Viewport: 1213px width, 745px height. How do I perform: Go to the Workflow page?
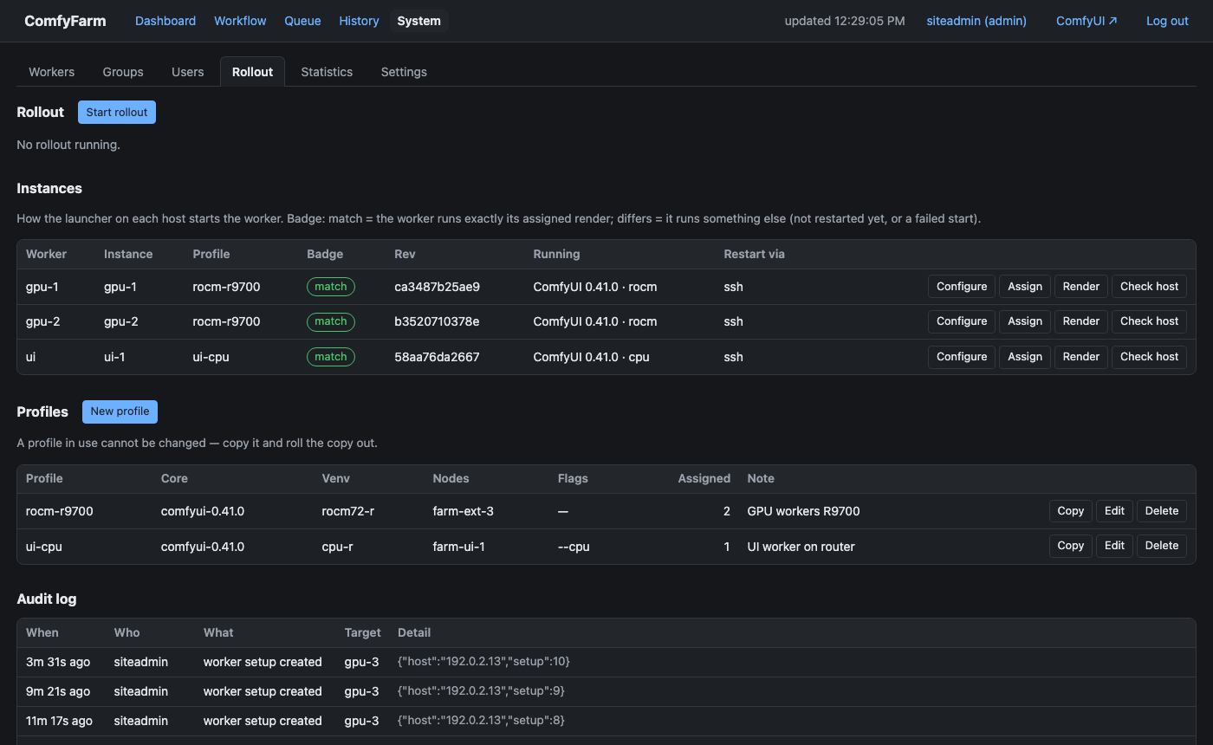point(240,21)
